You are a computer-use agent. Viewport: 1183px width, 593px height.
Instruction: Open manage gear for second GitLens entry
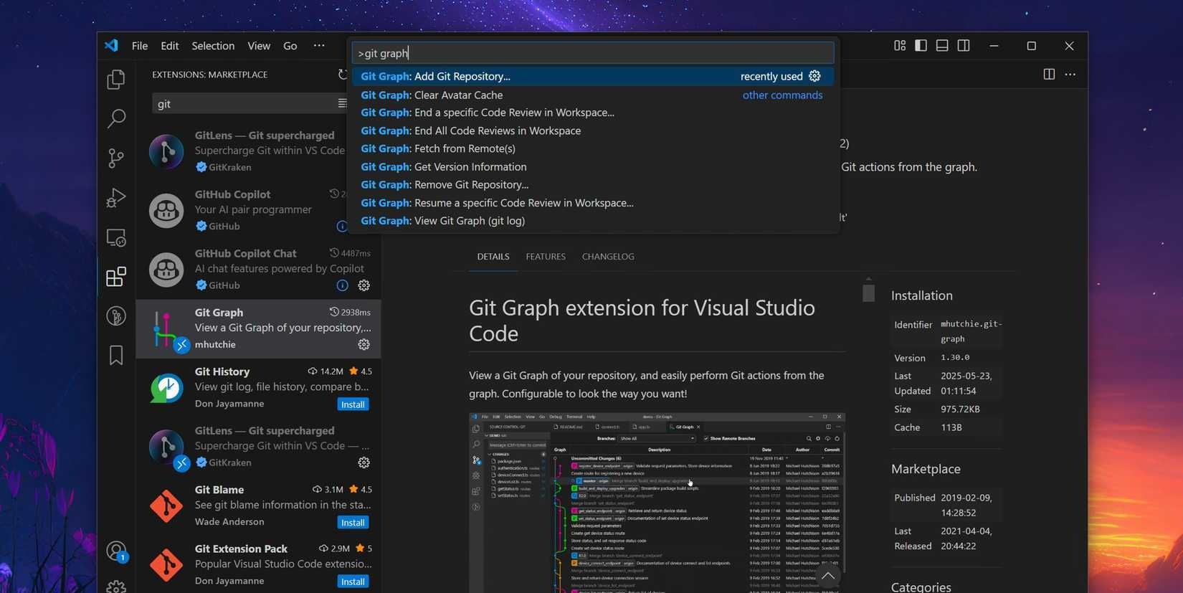point(364,462)
